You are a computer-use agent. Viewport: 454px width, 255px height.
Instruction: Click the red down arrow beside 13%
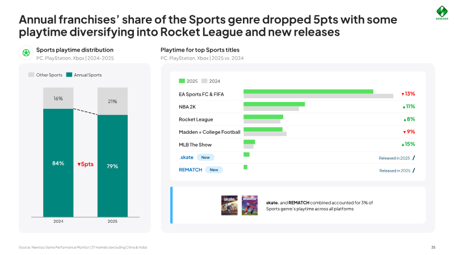pos(402,94)
